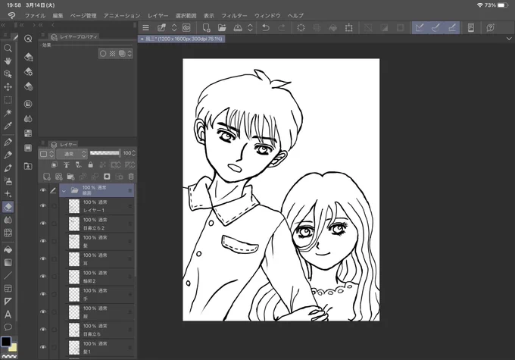
Task: Select the Fill bucket tool
Action: point(8,249)
